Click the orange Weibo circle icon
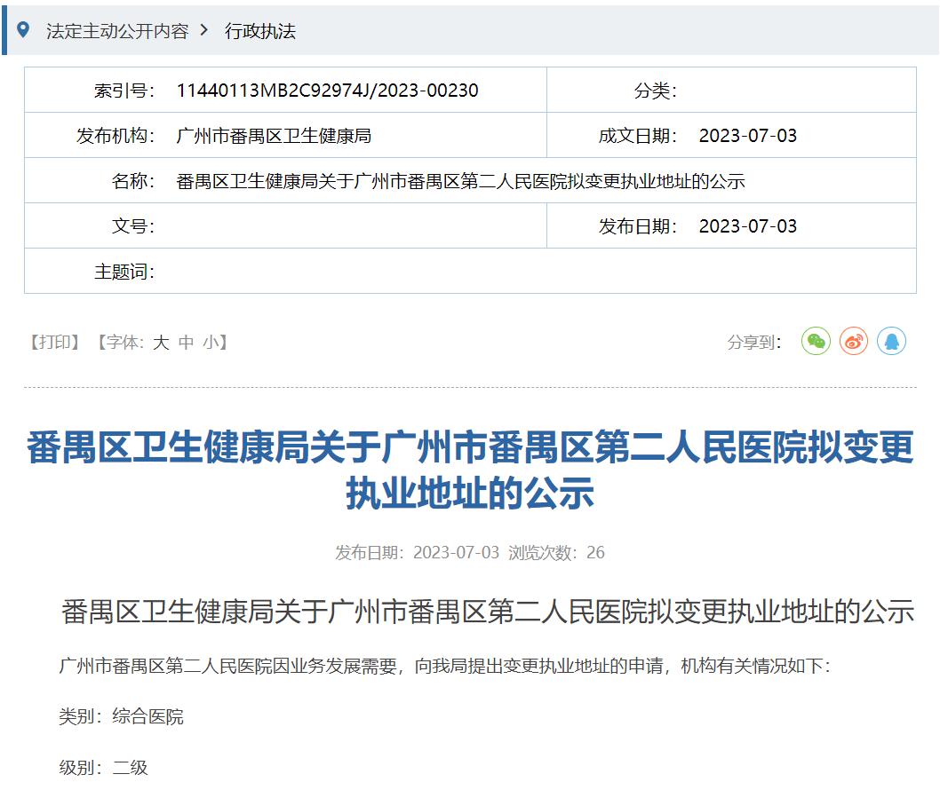The width and height of the screenshot is (940, 790). 853,340
